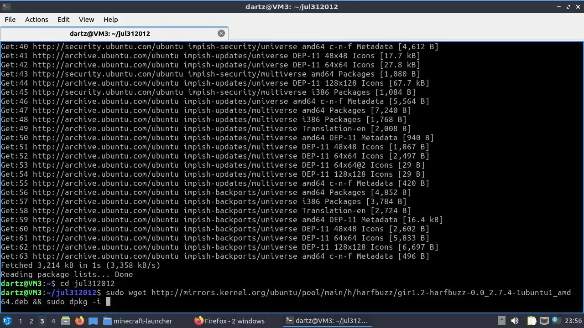Open the File menu
This screenshot has height=328, width=584.
[10, 20]
